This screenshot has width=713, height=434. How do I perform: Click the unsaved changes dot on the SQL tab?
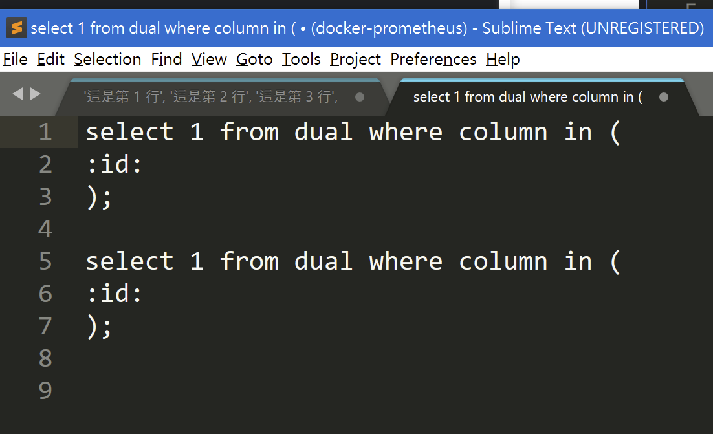663,96
